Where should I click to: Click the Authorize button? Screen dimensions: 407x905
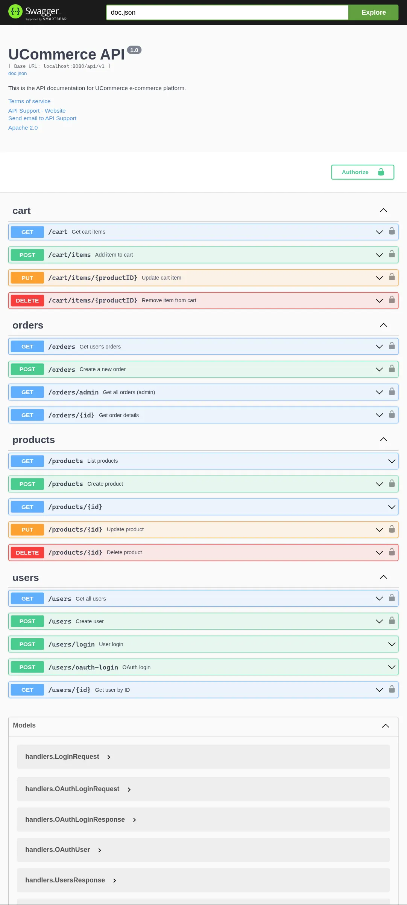pyautogui.click(x=362, y=172)
